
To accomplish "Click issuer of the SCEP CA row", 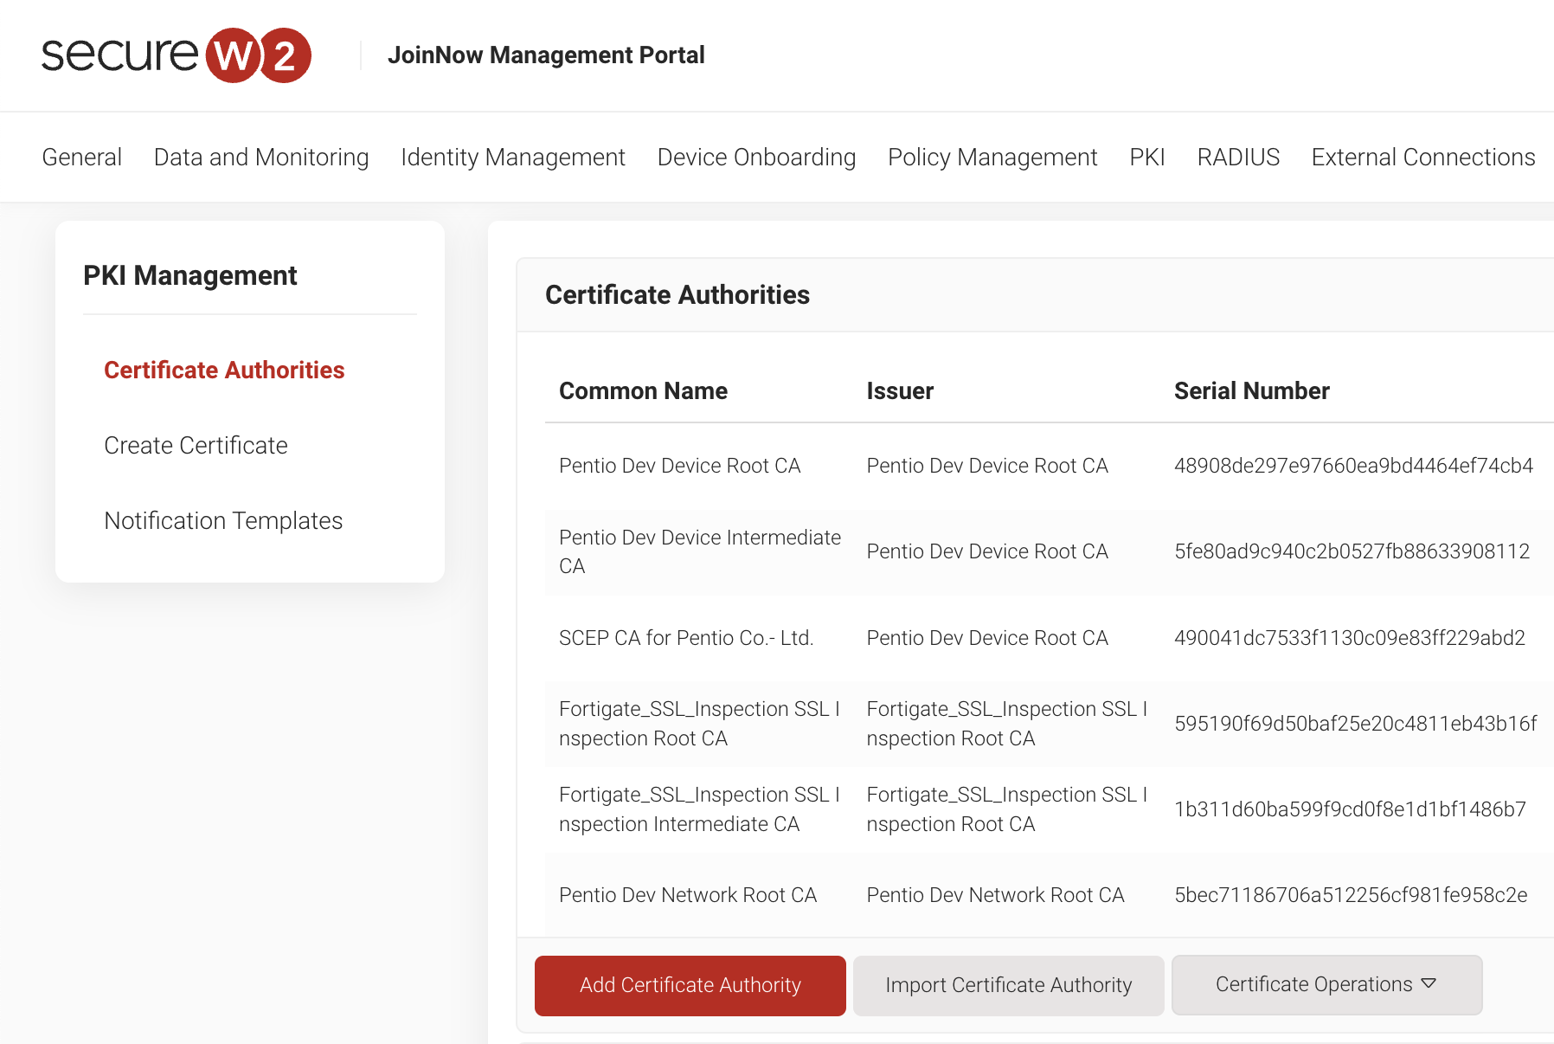I will pyautogui.click(x=987, y=638).
